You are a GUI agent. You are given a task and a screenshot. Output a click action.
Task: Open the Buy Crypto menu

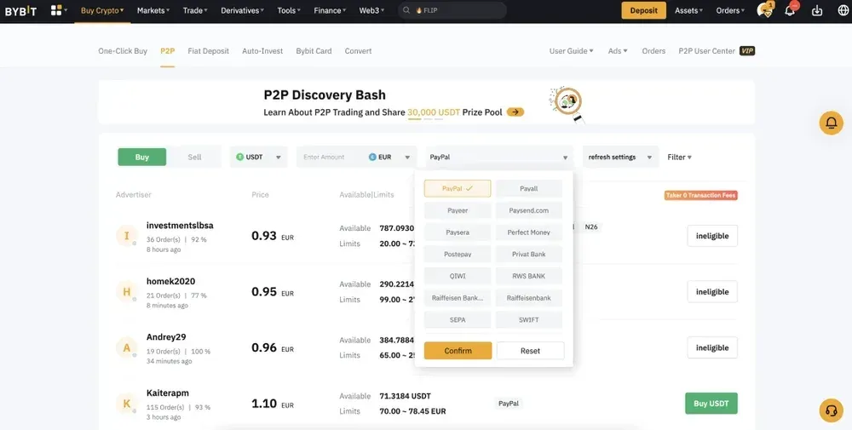coord(103,10)
